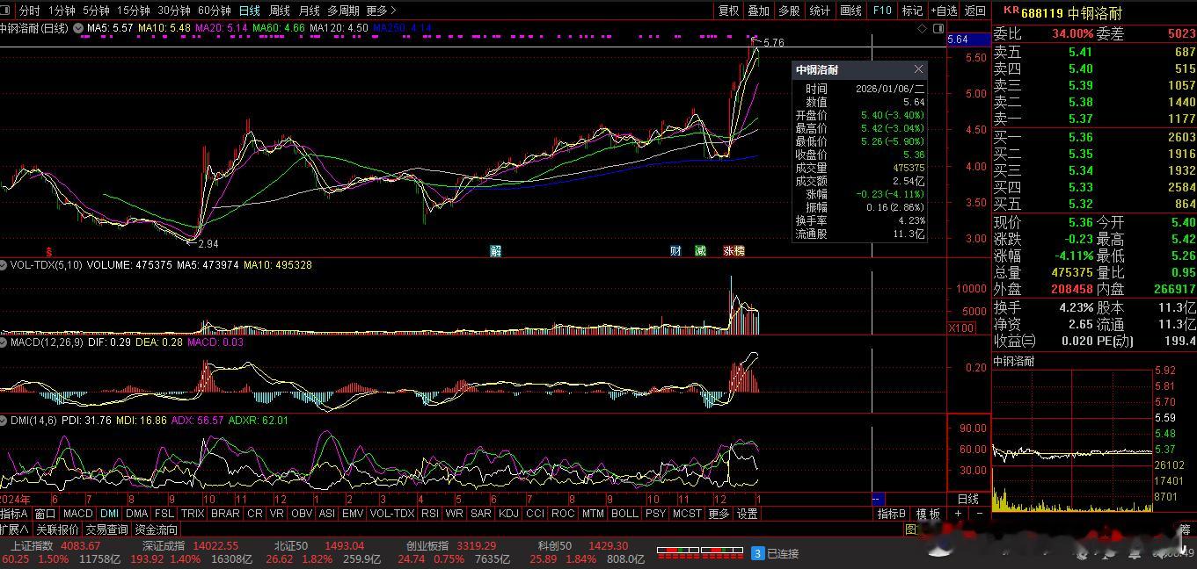The height and width of the screenshot is (569, 1197).
Task: Expand the 指标A indicator menu
Action: tap(15, 514)
